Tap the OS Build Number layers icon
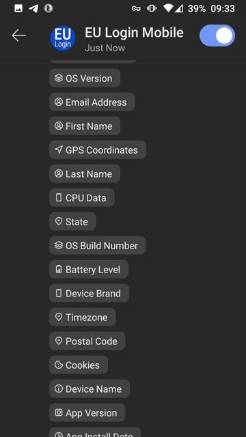The width and height of the screenshot is (246, 437). 59,245
